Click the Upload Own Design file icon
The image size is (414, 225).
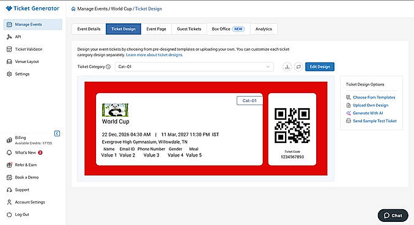(348, 105)
